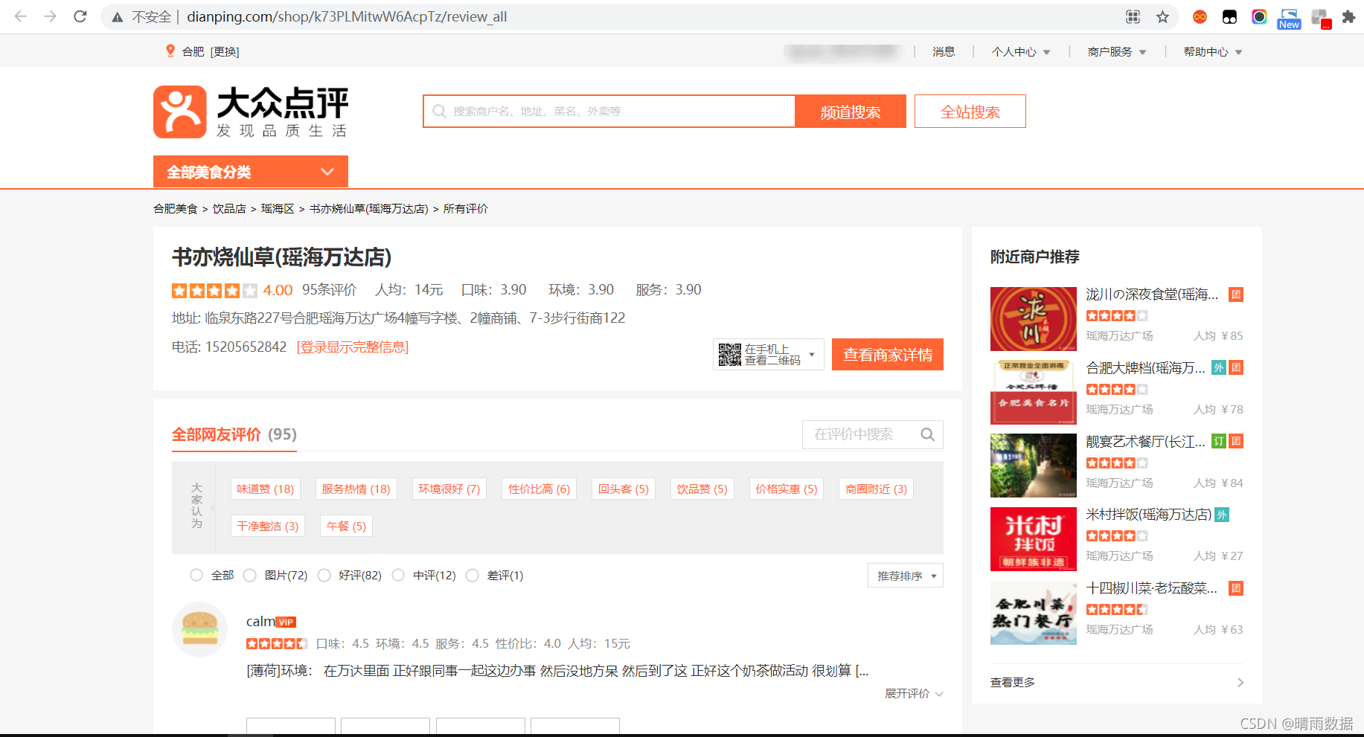The height and width of the screenshot is (737, 1364).
Task: Expand the 全部美食分类 dropdown
Action: click(251, 172)
